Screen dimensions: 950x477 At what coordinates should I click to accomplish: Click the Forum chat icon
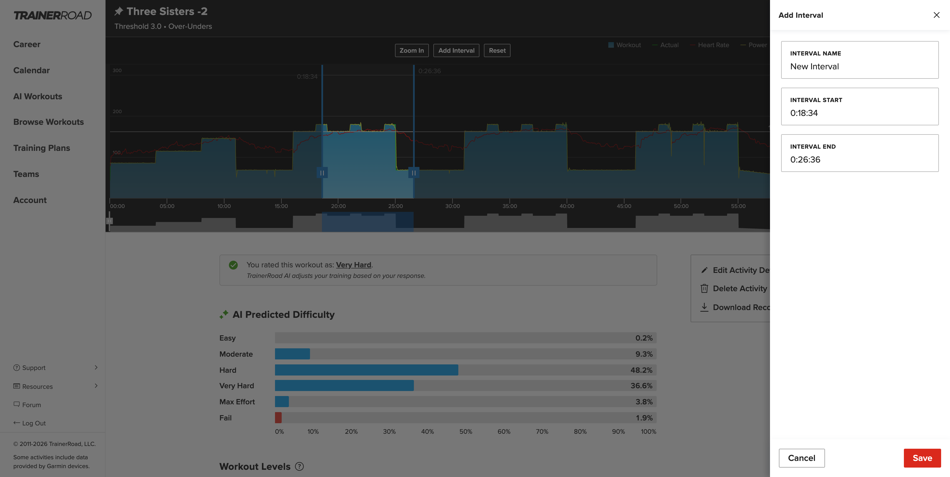17,404
